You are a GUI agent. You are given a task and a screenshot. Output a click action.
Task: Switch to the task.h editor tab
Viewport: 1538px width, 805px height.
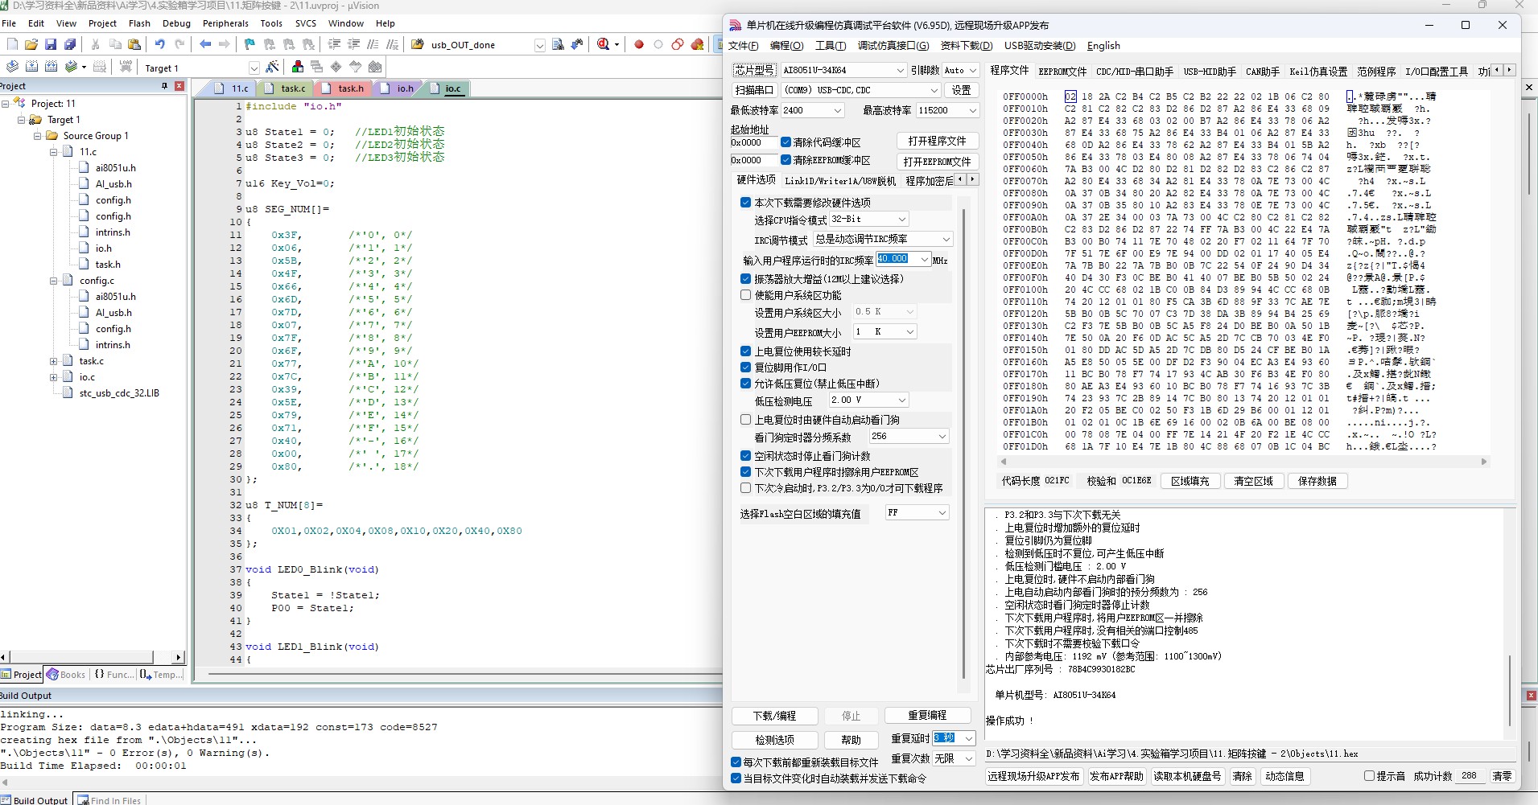[x=344, y=88]
